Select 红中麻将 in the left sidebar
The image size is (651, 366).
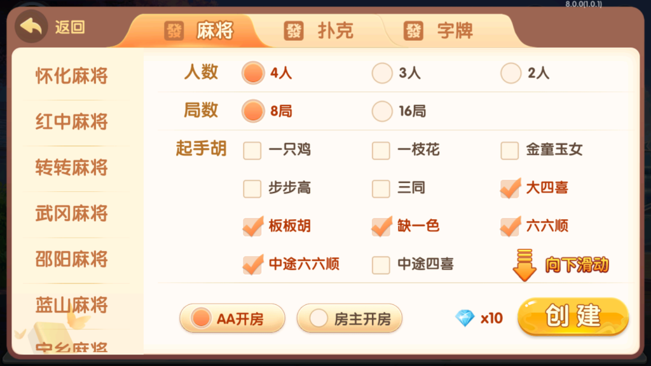click(x=72, y=121)
